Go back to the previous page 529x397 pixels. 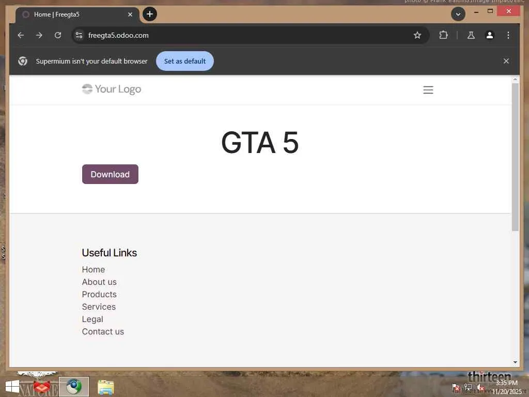click(x=21, y=35)
